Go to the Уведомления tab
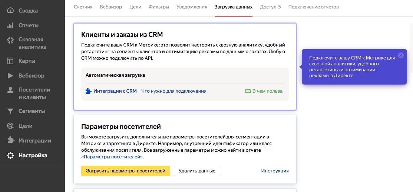This screenshot has width=413, height=192. point(192,7)
